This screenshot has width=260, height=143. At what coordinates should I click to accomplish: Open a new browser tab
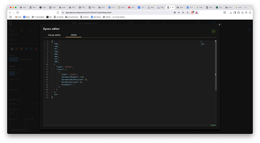pyautogui.click(x=246, y=8)
